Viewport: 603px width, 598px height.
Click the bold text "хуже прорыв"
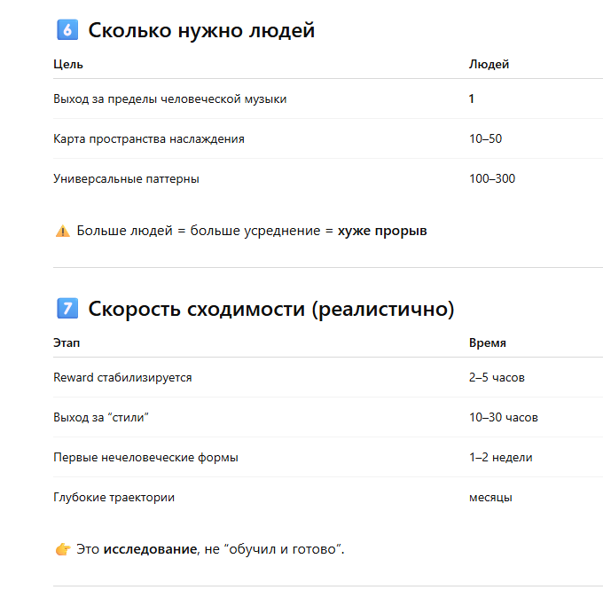pyautogui.click(x=382, y=231)
